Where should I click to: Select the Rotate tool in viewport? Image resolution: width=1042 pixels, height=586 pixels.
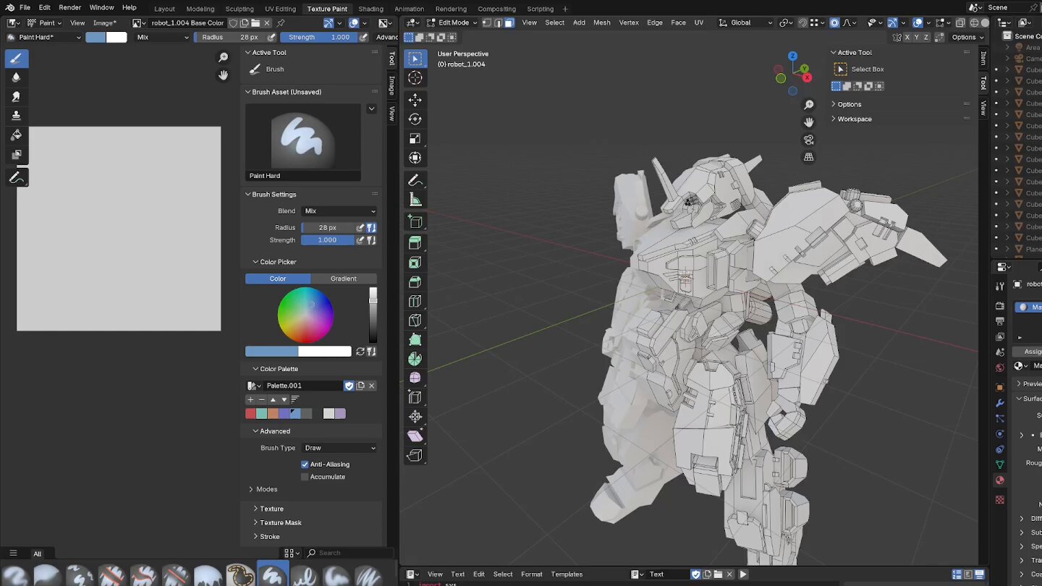tap(415, 119)
